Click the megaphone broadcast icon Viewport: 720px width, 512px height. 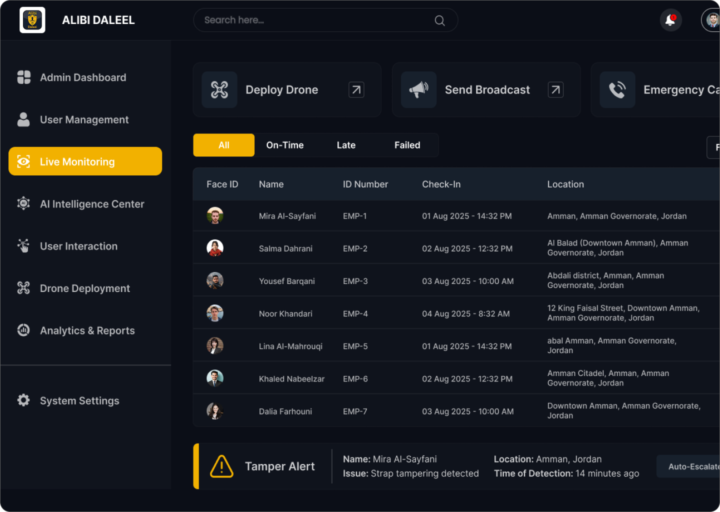click(x=419, y=90)
